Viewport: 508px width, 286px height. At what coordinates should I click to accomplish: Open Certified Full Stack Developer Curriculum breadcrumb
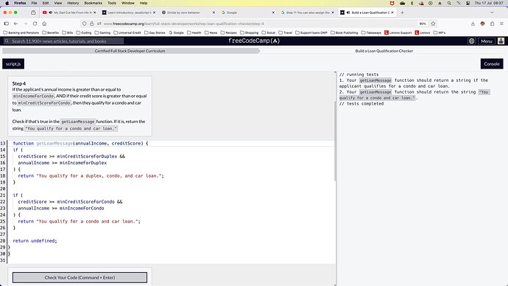(x=130, y=51)
